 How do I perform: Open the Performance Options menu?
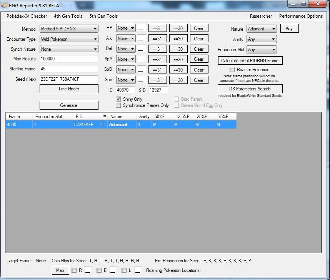(x=301, y=16)
